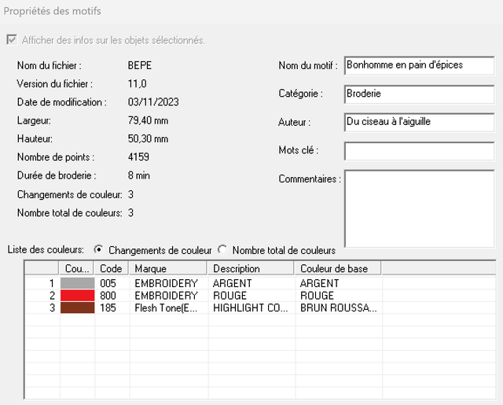Select 'Nombre total de couleurs' radio button

point(222,250)
